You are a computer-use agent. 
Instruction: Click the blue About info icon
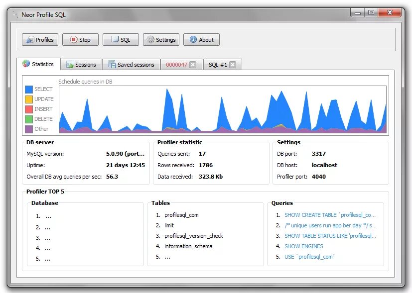193,39
